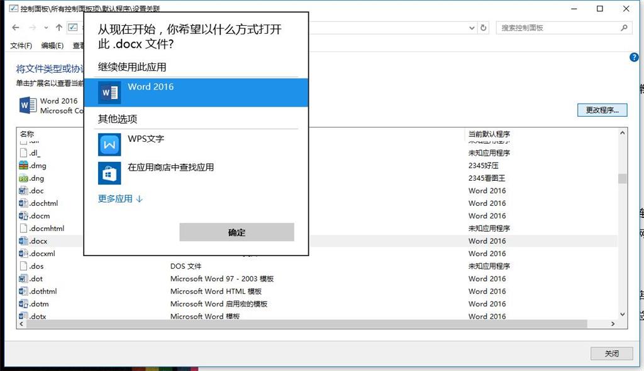This screenshot has width=644, height=371.
Task: Click the .docxml extension name
Action: [x=42, y=254]
